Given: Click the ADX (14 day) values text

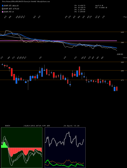Looking at the screenshot, I should pyautogui.click(x=72, y=126).
